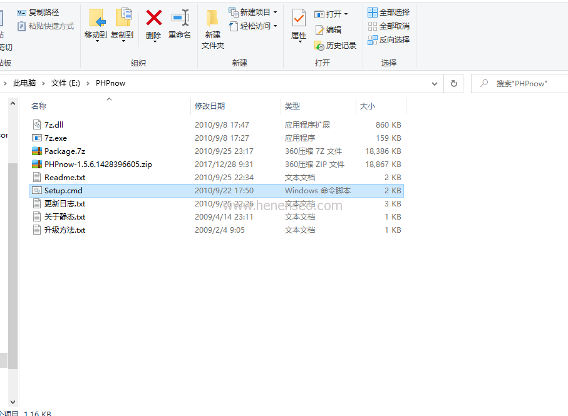Select the Readme.txt document icon
Viewport: 568px width, 416px height.
[37, 177]
